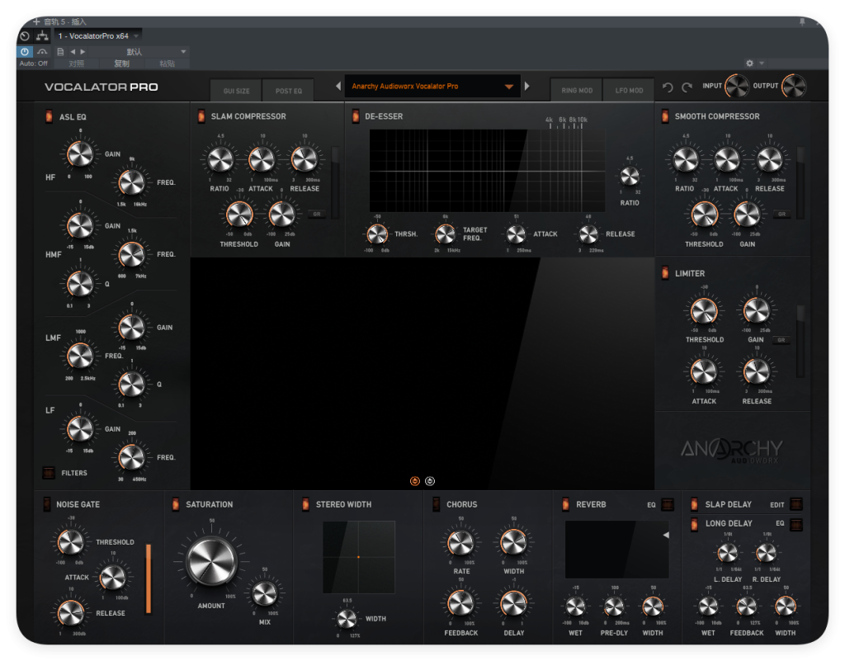Click the LIMITER THRESHOLD knob
This screenshot has width=845, height=661.
click(x=704, y=311)
